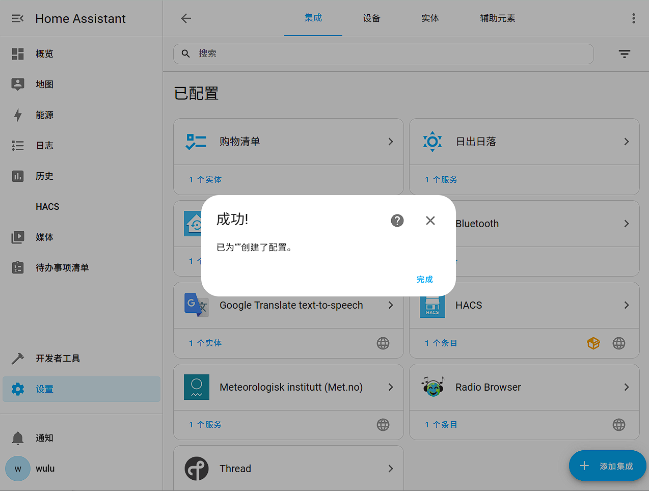
Task: Open the integrations filter menu
Action: (624, 53)
